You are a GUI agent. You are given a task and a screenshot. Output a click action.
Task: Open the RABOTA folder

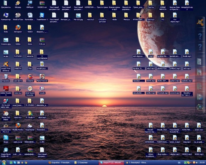tap(18, 66)
